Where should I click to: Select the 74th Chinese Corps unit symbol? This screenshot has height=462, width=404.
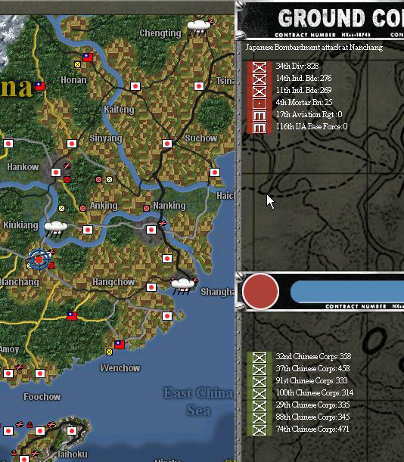click(x=259, y=430)
